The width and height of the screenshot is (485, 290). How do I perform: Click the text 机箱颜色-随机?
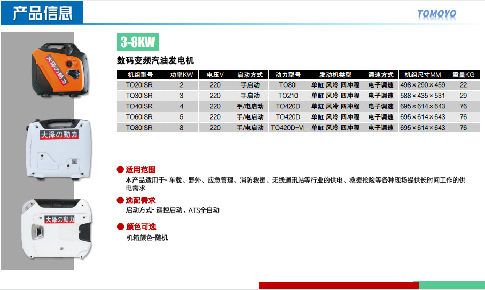pos(147,238)
